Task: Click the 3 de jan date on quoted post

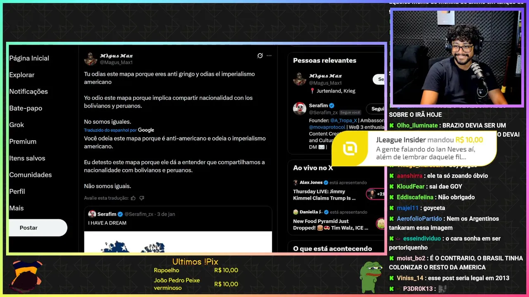Action: [166, 214]
